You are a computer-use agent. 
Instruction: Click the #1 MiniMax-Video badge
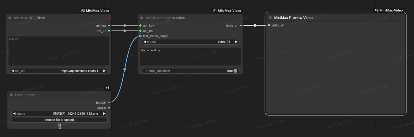pos(227,11)
